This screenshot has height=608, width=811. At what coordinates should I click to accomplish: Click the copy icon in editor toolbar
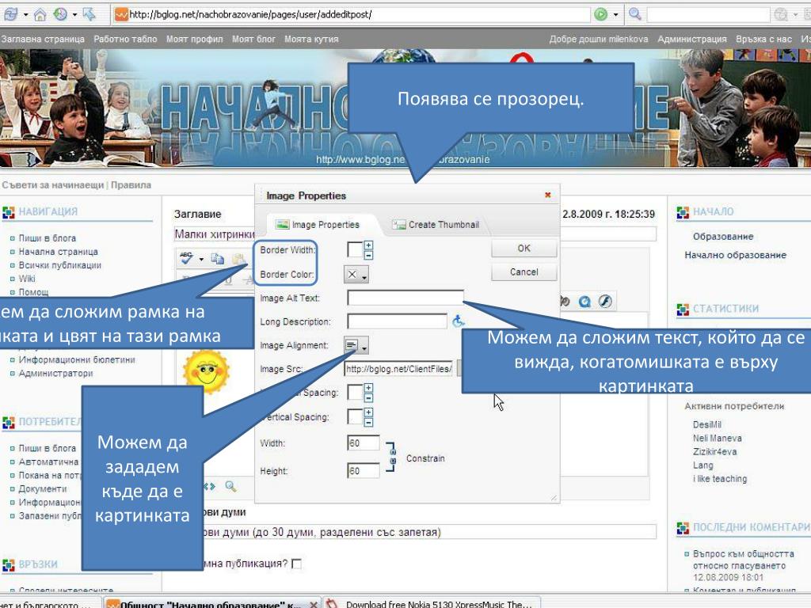(218, 259)
